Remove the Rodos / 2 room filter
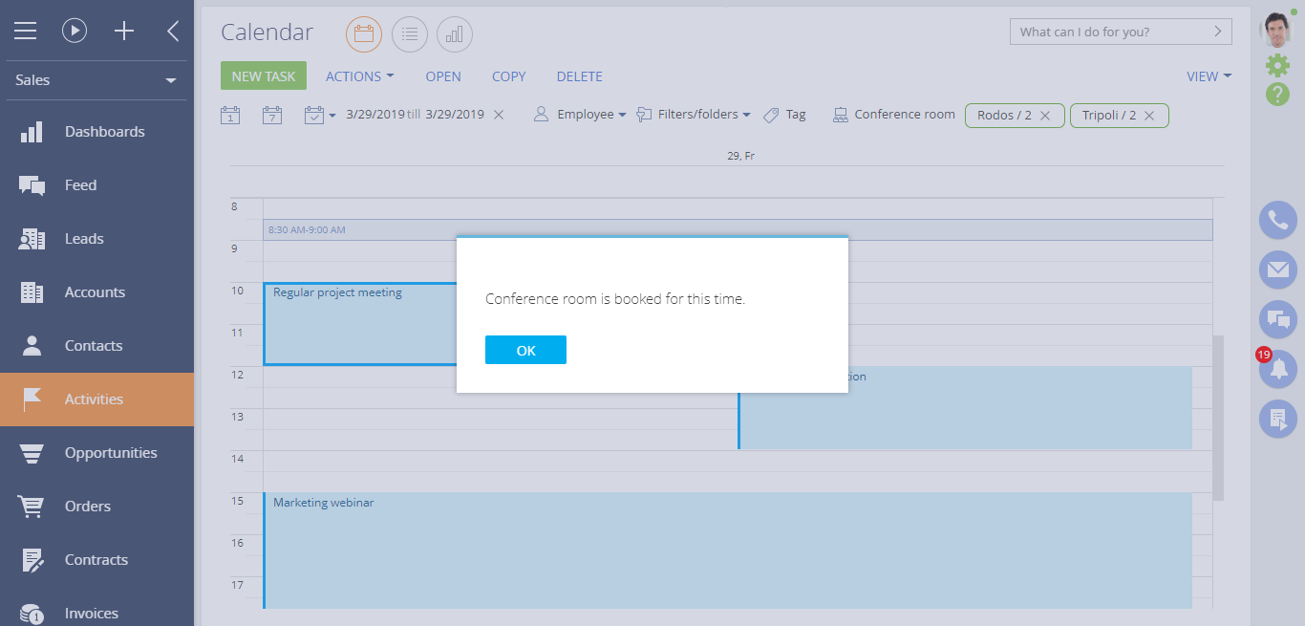 (x=1045, y=116)
